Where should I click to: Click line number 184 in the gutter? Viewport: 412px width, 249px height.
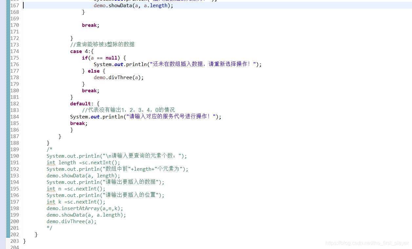point(15,117)
